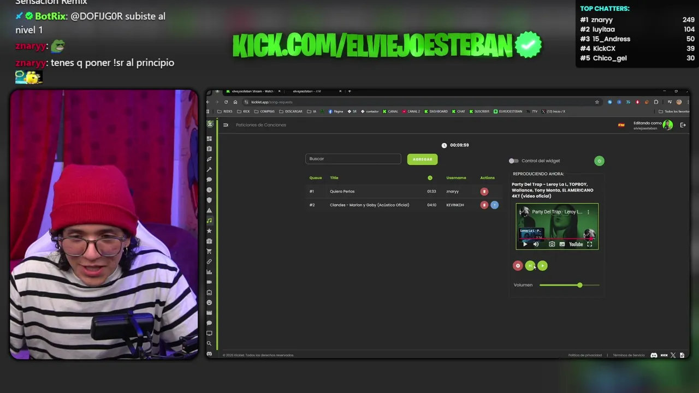Open the Discord icon at sidebar bottom
The image size is (699, 393).
pos(209,354)
